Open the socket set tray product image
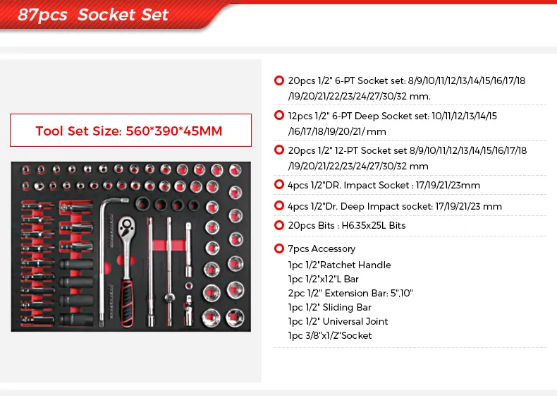Image resolution: width=557 pixels, height=396 pixels. click(x=130, y=246)
